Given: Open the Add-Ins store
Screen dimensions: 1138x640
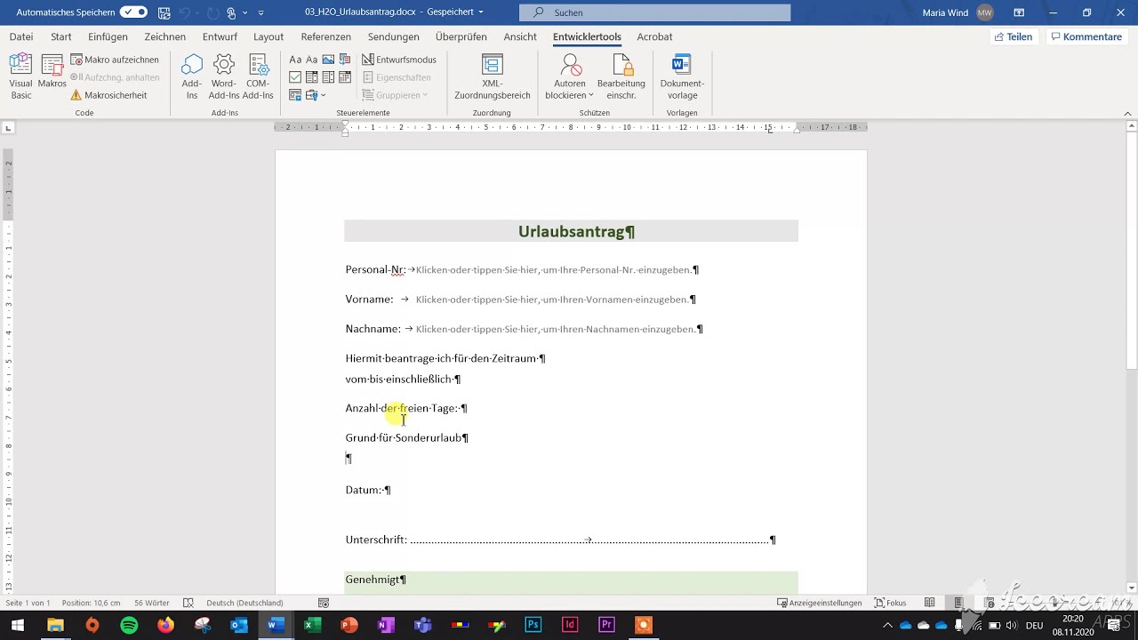Looking at the screenshot, I should pyautogui.click(x=192, y=76).
